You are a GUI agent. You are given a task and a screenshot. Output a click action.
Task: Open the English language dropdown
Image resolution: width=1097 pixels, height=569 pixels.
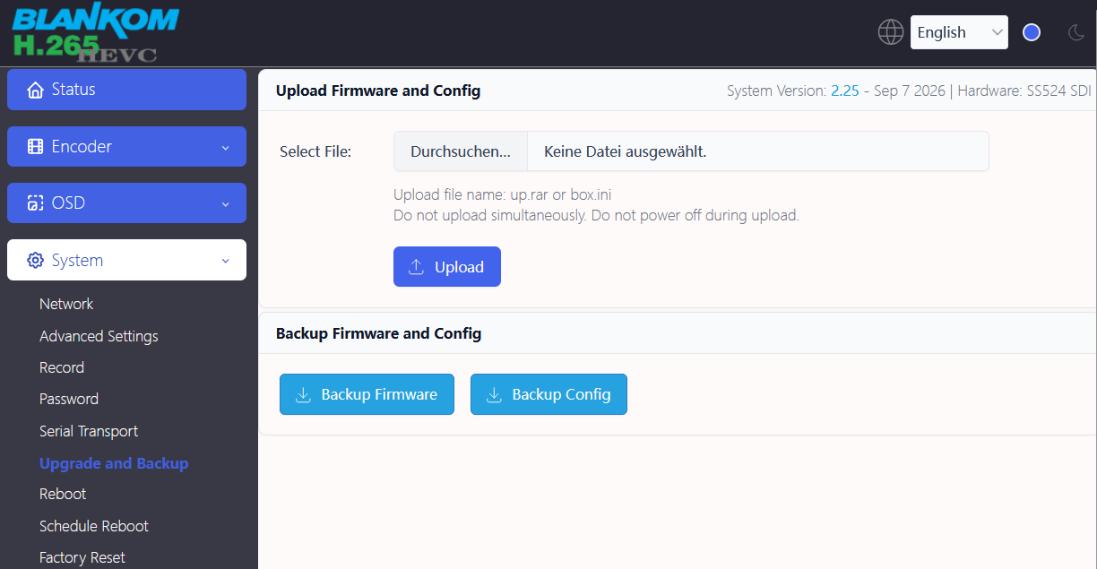[x=959, y=32]
